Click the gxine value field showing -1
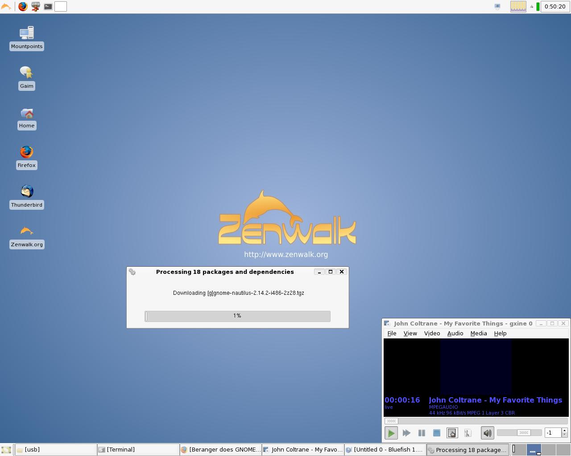 click(553, 433)
